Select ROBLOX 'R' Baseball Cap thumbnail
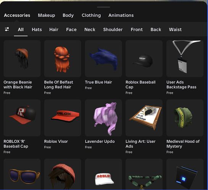 tap(22, 118)
